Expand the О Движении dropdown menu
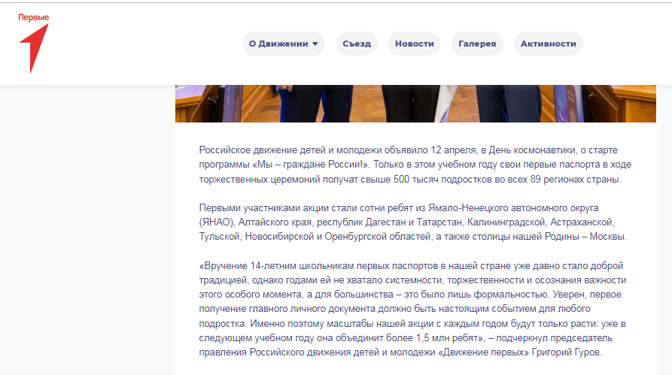 tap(283, 44)
